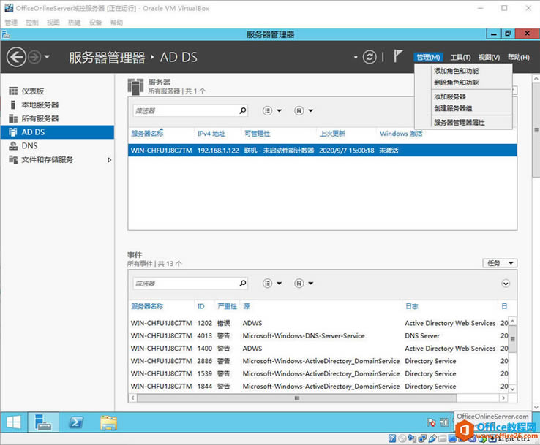Select 删除角色和功能 menu entry

click(456, 83)
